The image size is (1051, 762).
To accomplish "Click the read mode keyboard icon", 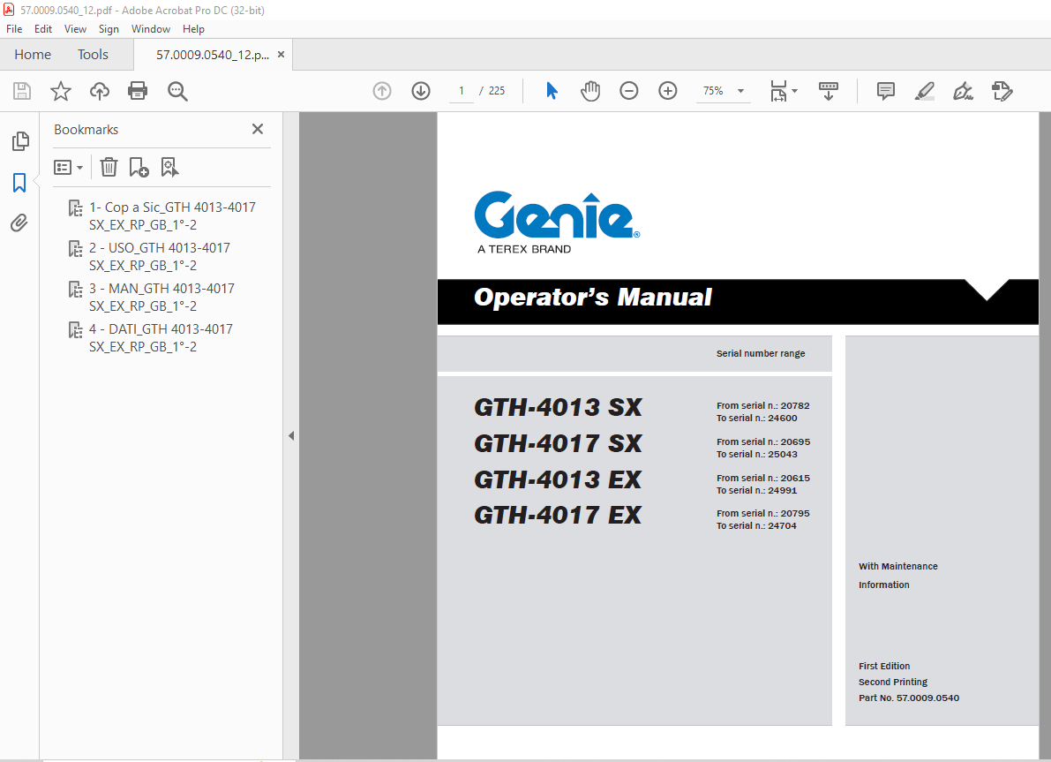I will coord(829,91).
